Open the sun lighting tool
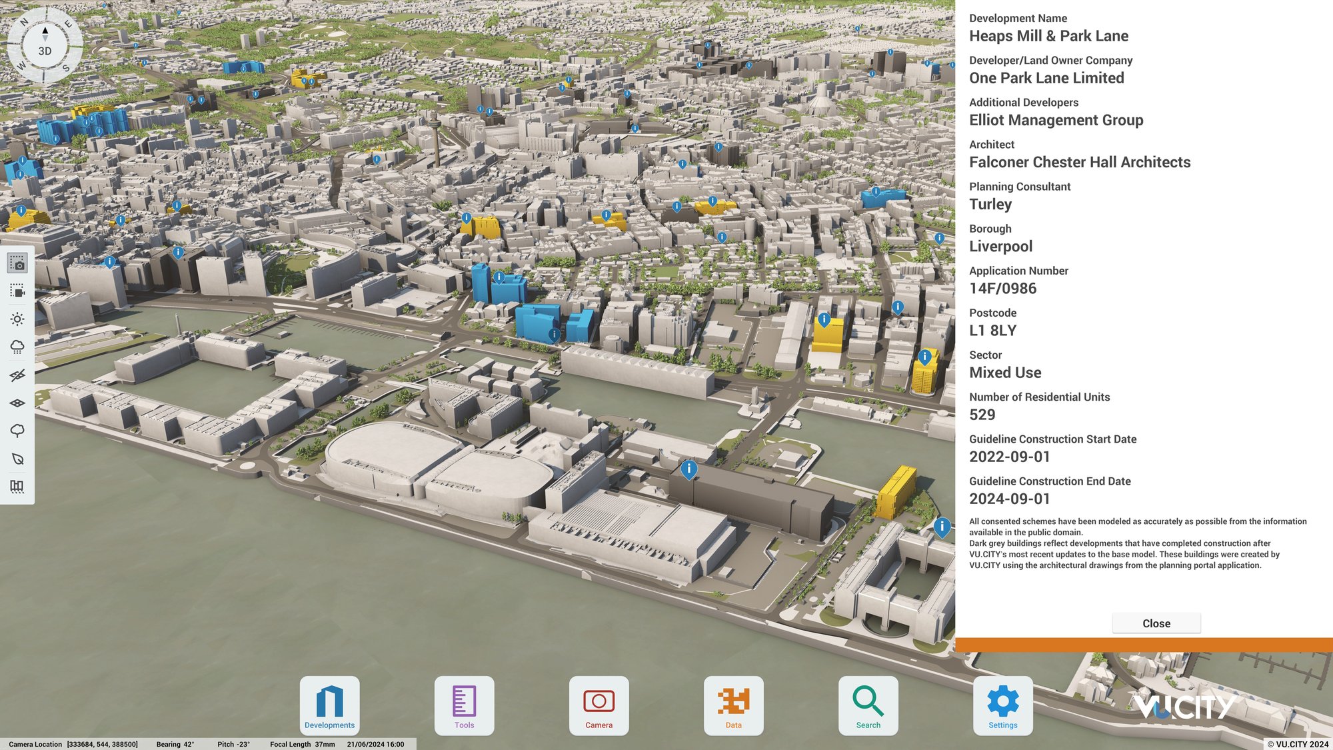Viewport: 1333px width, 750px height. point(17,319)
